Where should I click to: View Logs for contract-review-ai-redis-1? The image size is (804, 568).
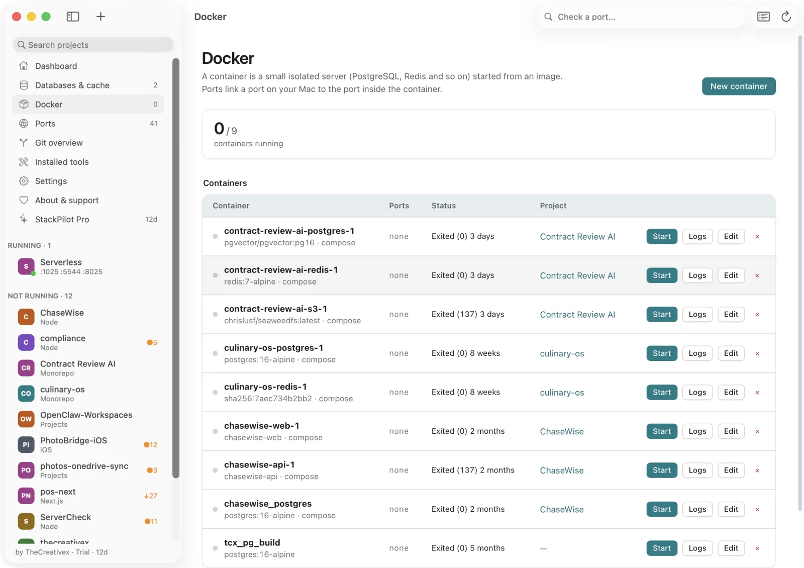coord(697,275)
